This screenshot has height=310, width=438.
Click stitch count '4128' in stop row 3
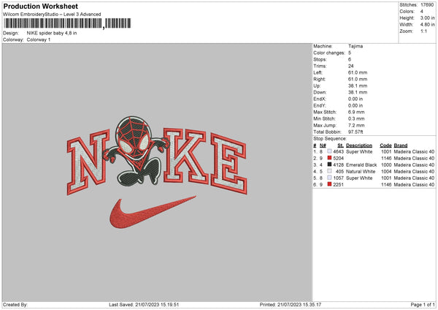click(x=338, y=165)
